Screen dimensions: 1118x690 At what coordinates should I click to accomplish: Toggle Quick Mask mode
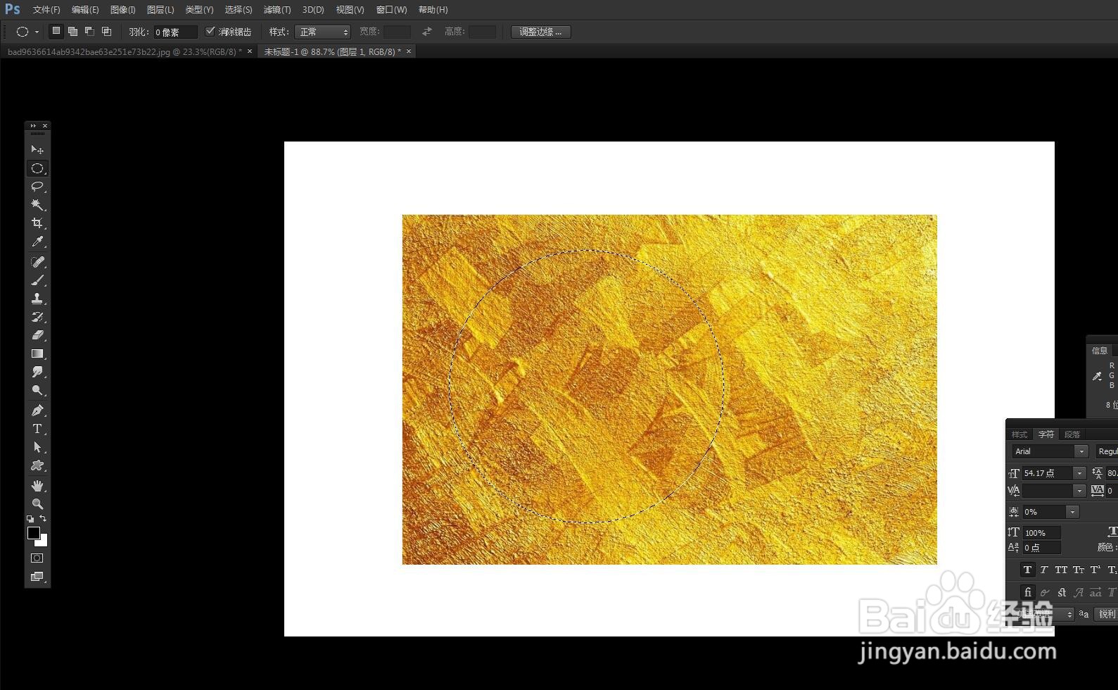pyautogui.click(x=37, y=558)
